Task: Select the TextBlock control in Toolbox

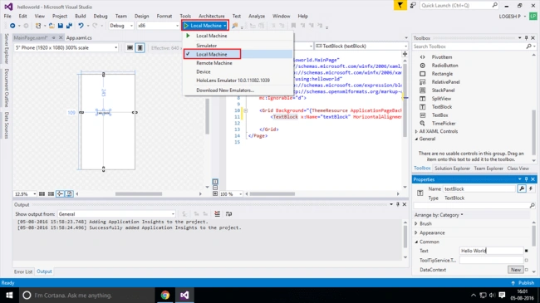Action: [x=442, y=107]
